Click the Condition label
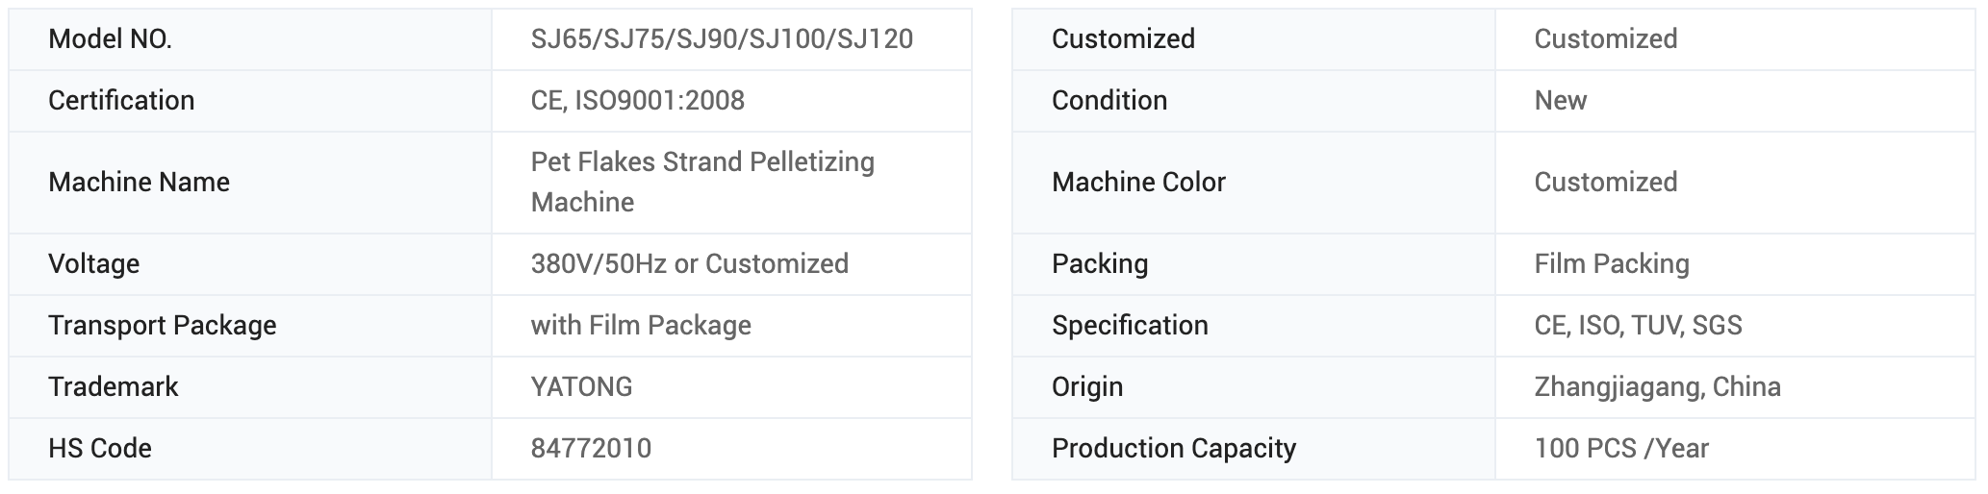Viewport: 1988px width, 494px height. 1109,101
